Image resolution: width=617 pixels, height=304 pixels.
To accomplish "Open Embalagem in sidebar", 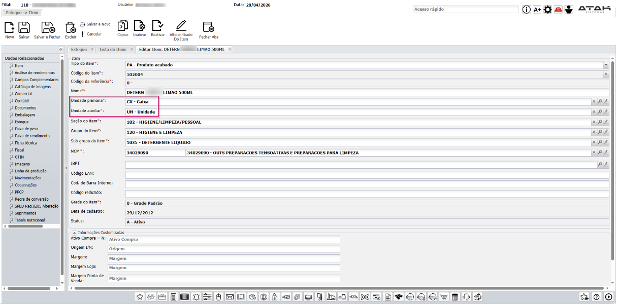I will [x=25, y=115].
